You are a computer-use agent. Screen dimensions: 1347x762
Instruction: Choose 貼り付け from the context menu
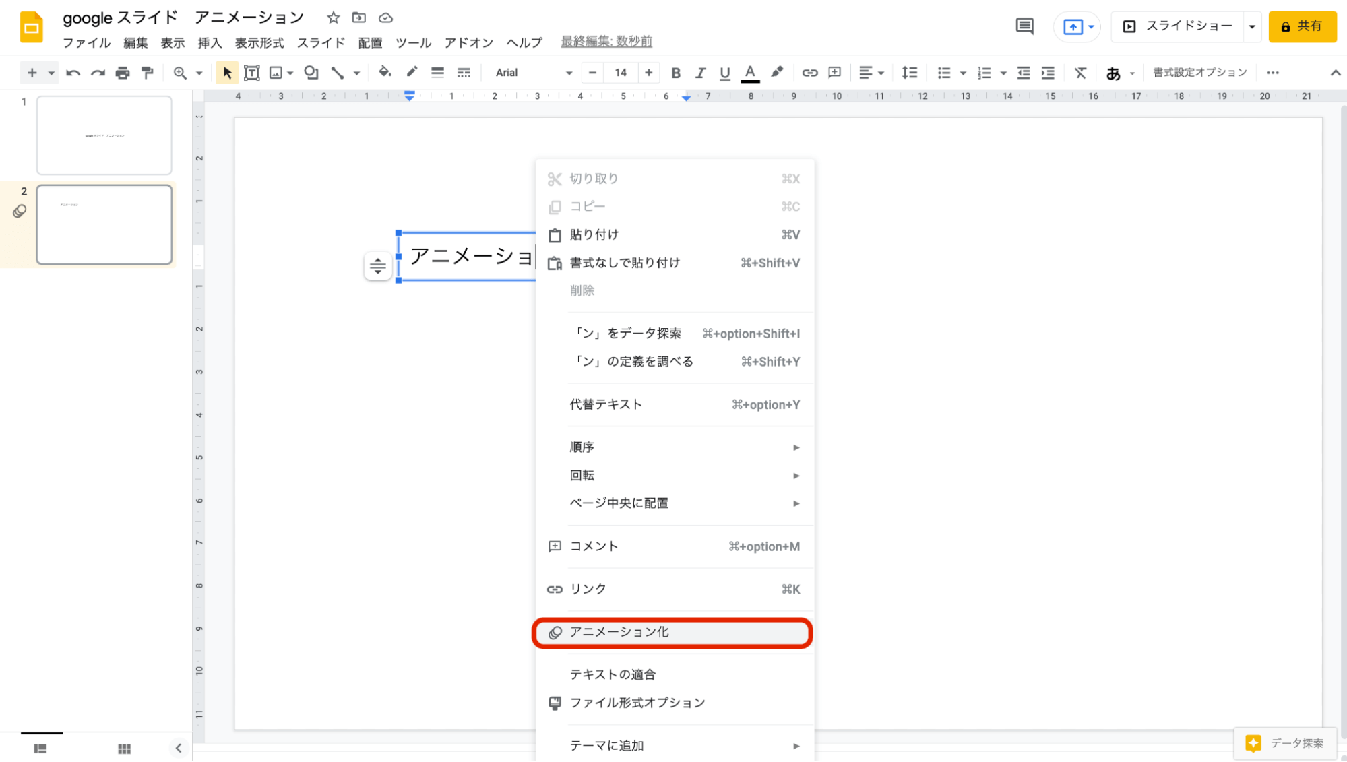tap(675, 234)
